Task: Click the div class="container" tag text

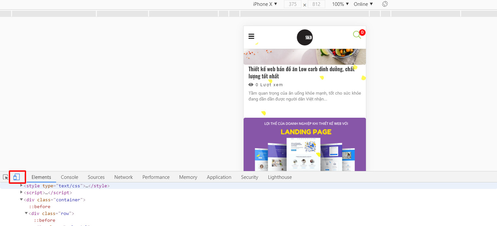Action: [55, 200]
